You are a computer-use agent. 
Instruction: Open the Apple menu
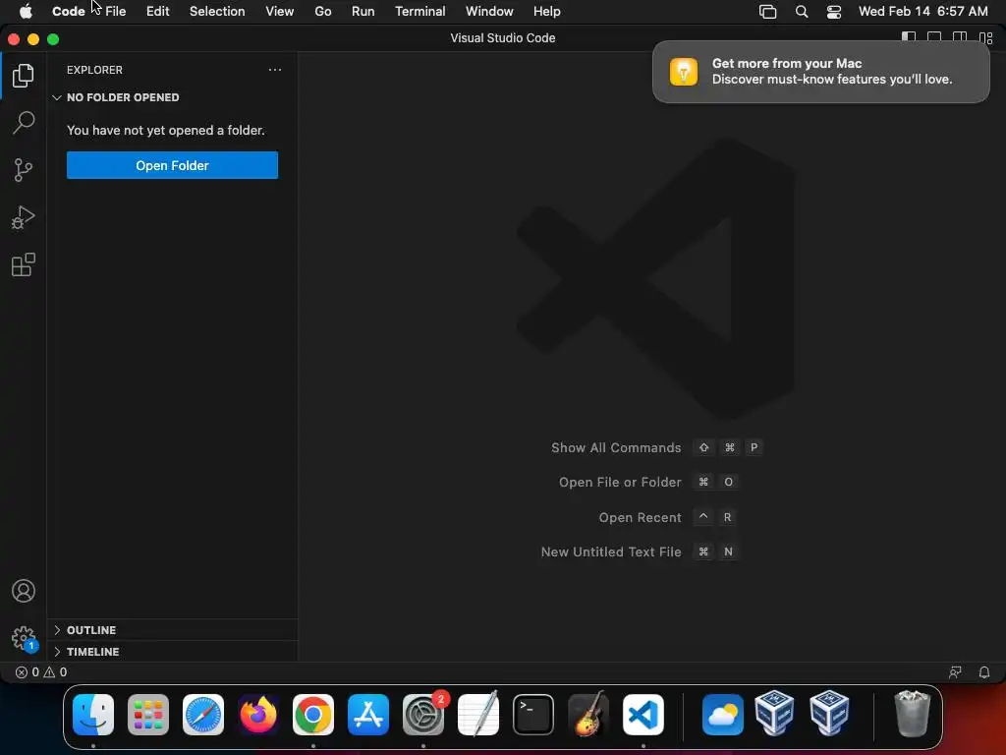point(26,11)
